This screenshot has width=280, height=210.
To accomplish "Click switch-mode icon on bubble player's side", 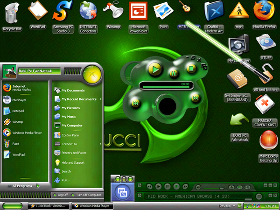I will point(204,67).
